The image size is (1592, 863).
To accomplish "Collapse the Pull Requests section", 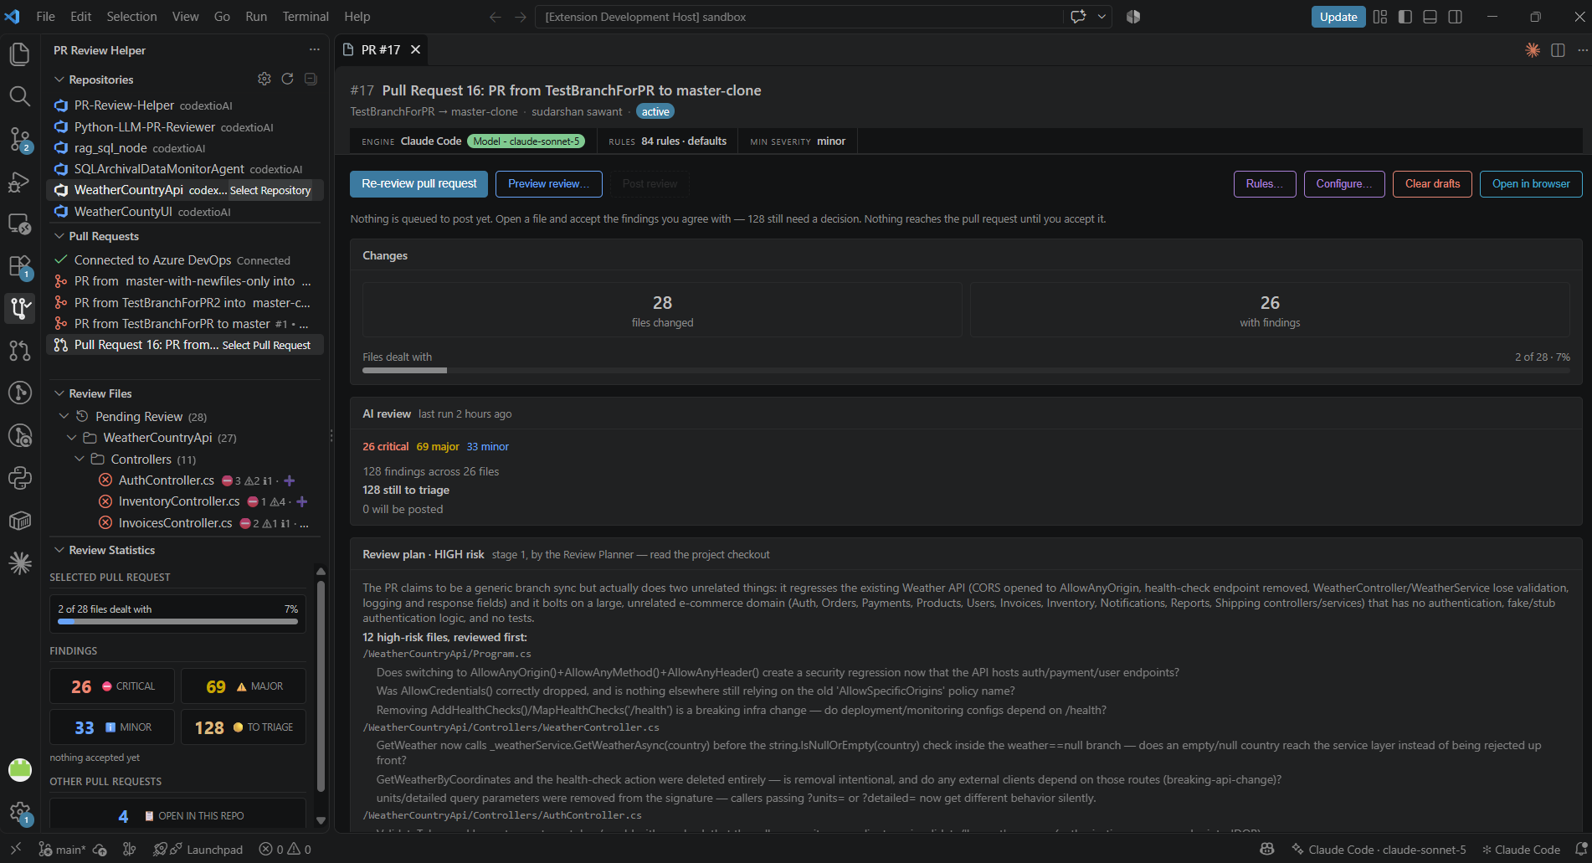I will pos(59,236).
